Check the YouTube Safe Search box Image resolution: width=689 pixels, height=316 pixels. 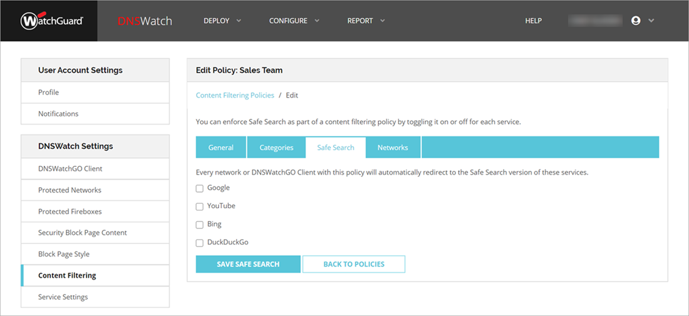tap(200, 206)
